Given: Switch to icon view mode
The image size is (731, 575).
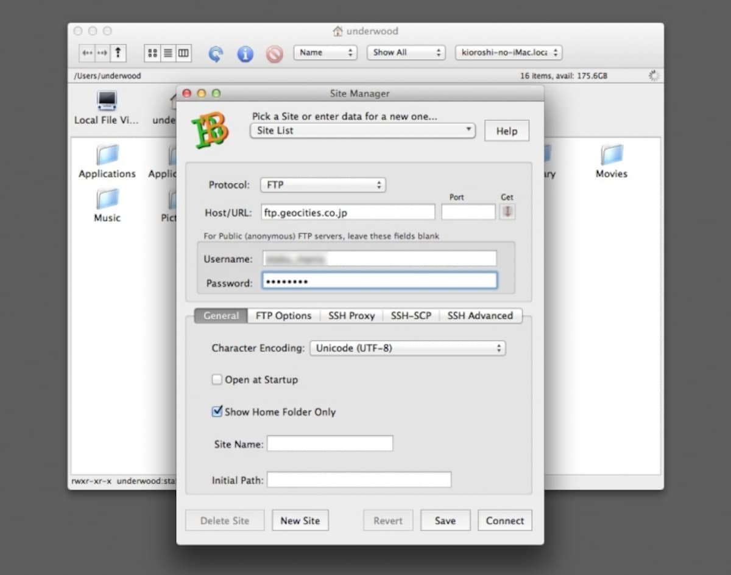Looking at the screenshot, I should (152, 53).
